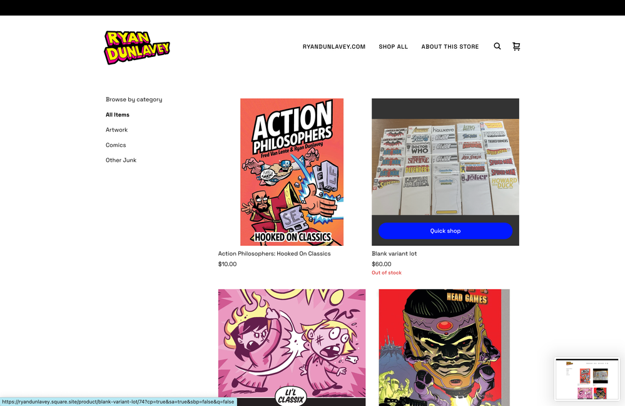Click the $10.00 price under Action Philosophers

tap(227, 265)
